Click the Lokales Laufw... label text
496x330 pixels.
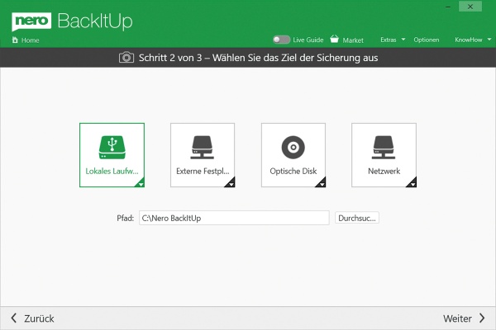pos(112,171)
